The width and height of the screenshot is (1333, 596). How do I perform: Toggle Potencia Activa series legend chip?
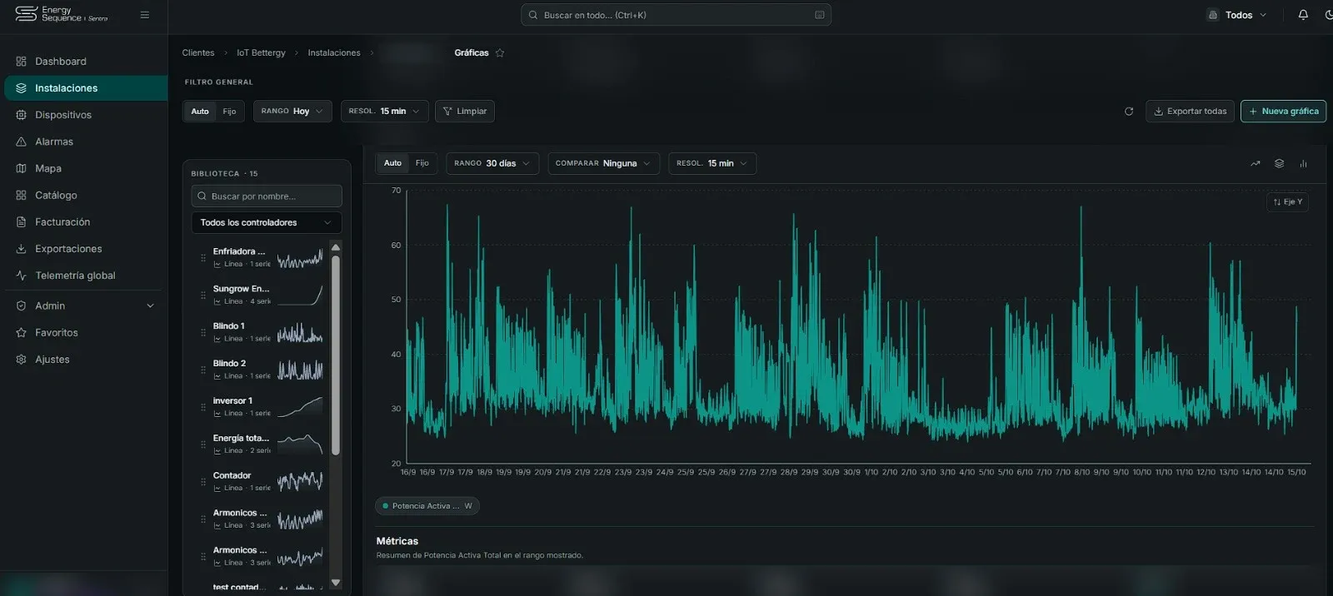tap(427, 506)
